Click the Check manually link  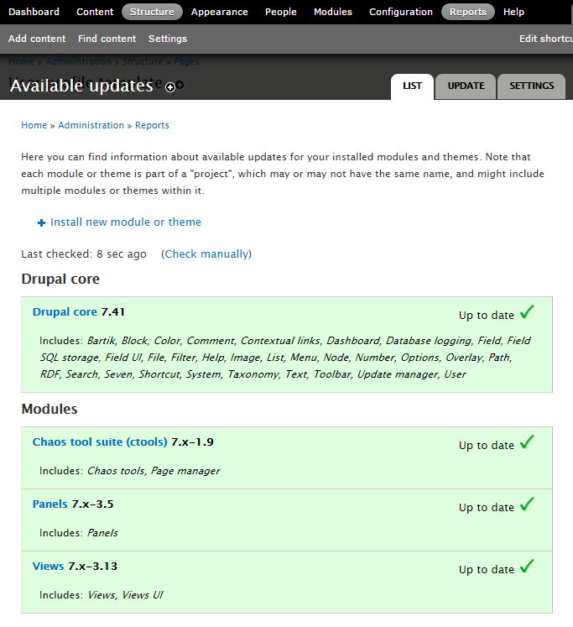pyautogui.click(x=206, y=253)
